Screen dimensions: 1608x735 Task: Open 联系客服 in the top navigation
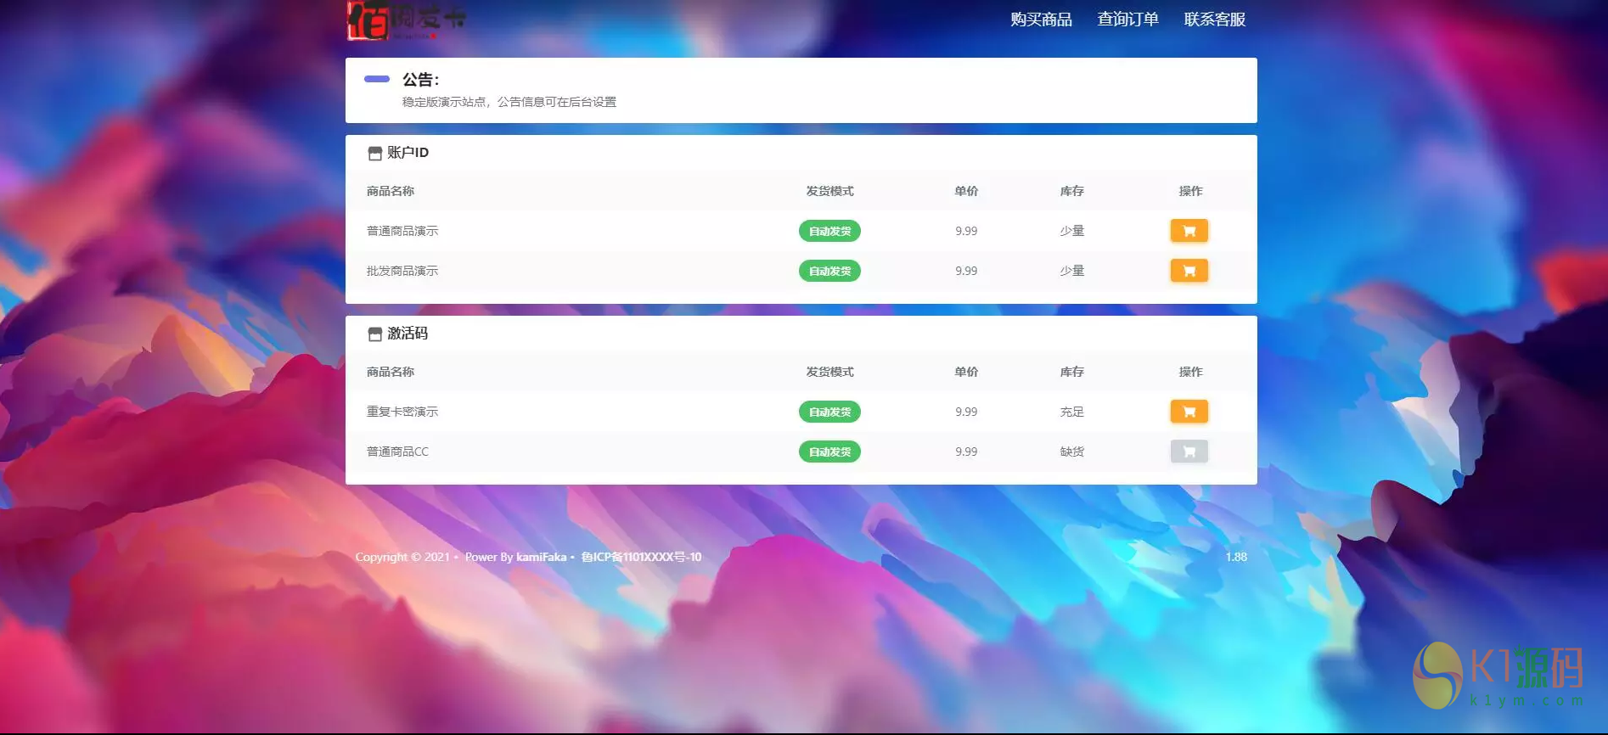coord(1215,20)
